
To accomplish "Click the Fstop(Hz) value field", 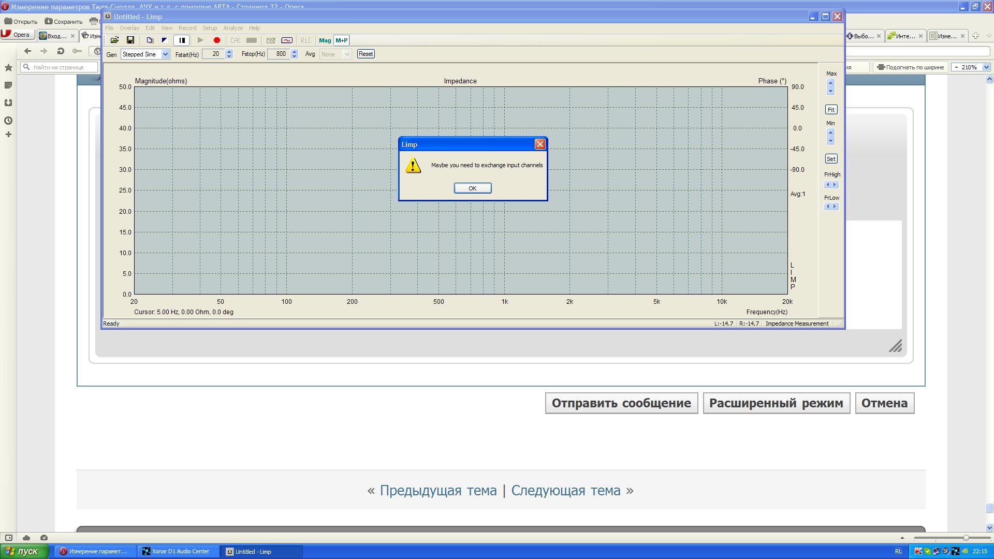I will (x=279, y=54).
